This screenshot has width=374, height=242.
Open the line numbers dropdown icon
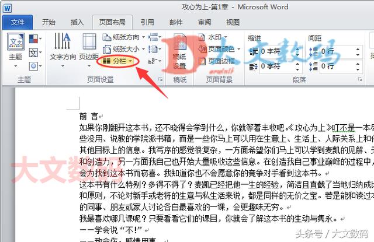[154, 49]
